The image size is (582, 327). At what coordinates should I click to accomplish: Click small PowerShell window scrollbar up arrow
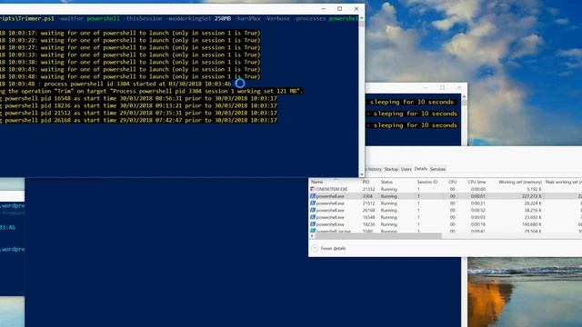pos(464,97)
